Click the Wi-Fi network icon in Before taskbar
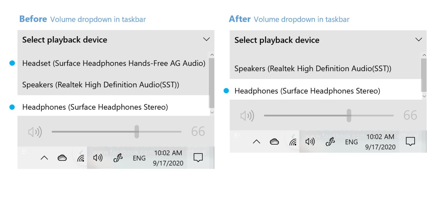 click(x=81, y=158)
